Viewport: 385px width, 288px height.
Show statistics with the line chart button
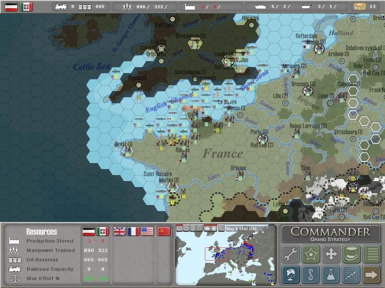click(352, 274)
